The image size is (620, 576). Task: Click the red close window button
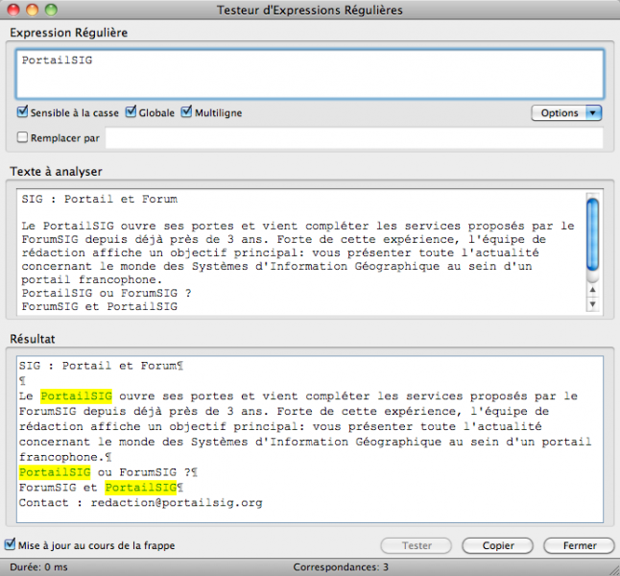point(12,10)
